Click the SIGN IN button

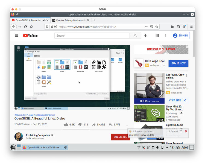[x=180, y=36]
